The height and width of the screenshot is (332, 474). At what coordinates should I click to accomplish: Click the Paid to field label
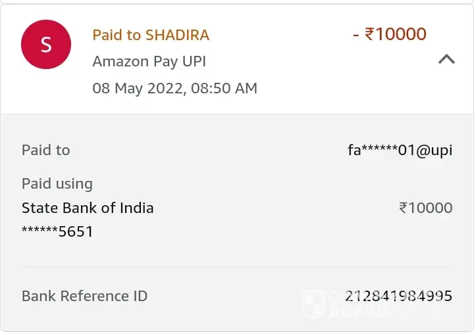45,150
